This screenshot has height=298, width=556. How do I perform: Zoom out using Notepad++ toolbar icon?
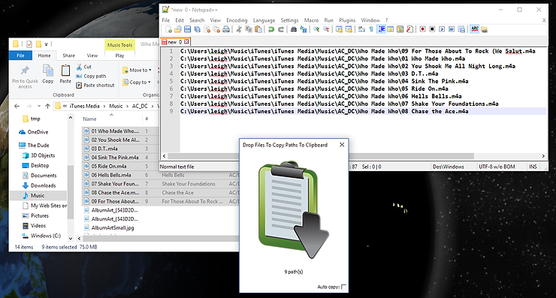click(326, 29)
